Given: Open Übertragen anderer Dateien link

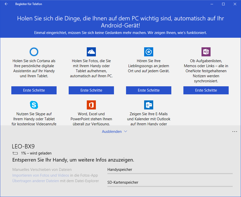Looking at the screenshot, I should pos(36,181).
